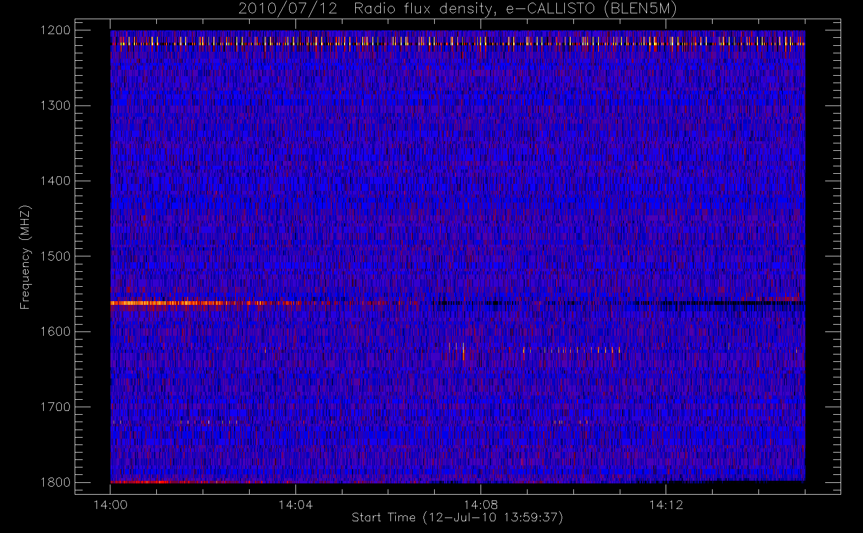Click the 1200 frequency tick label
Screen dimensions: 863x533
(x=55, y=30)
